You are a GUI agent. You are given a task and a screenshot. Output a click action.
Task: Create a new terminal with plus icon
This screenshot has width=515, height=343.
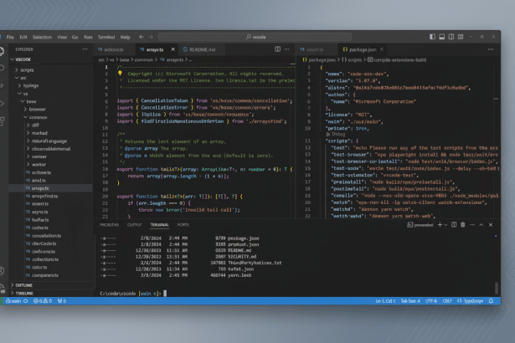coord(440,225)
